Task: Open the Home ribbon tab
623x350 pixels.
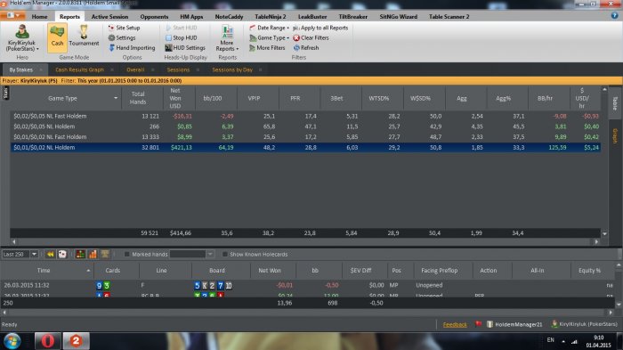Action: pos(39,17)
